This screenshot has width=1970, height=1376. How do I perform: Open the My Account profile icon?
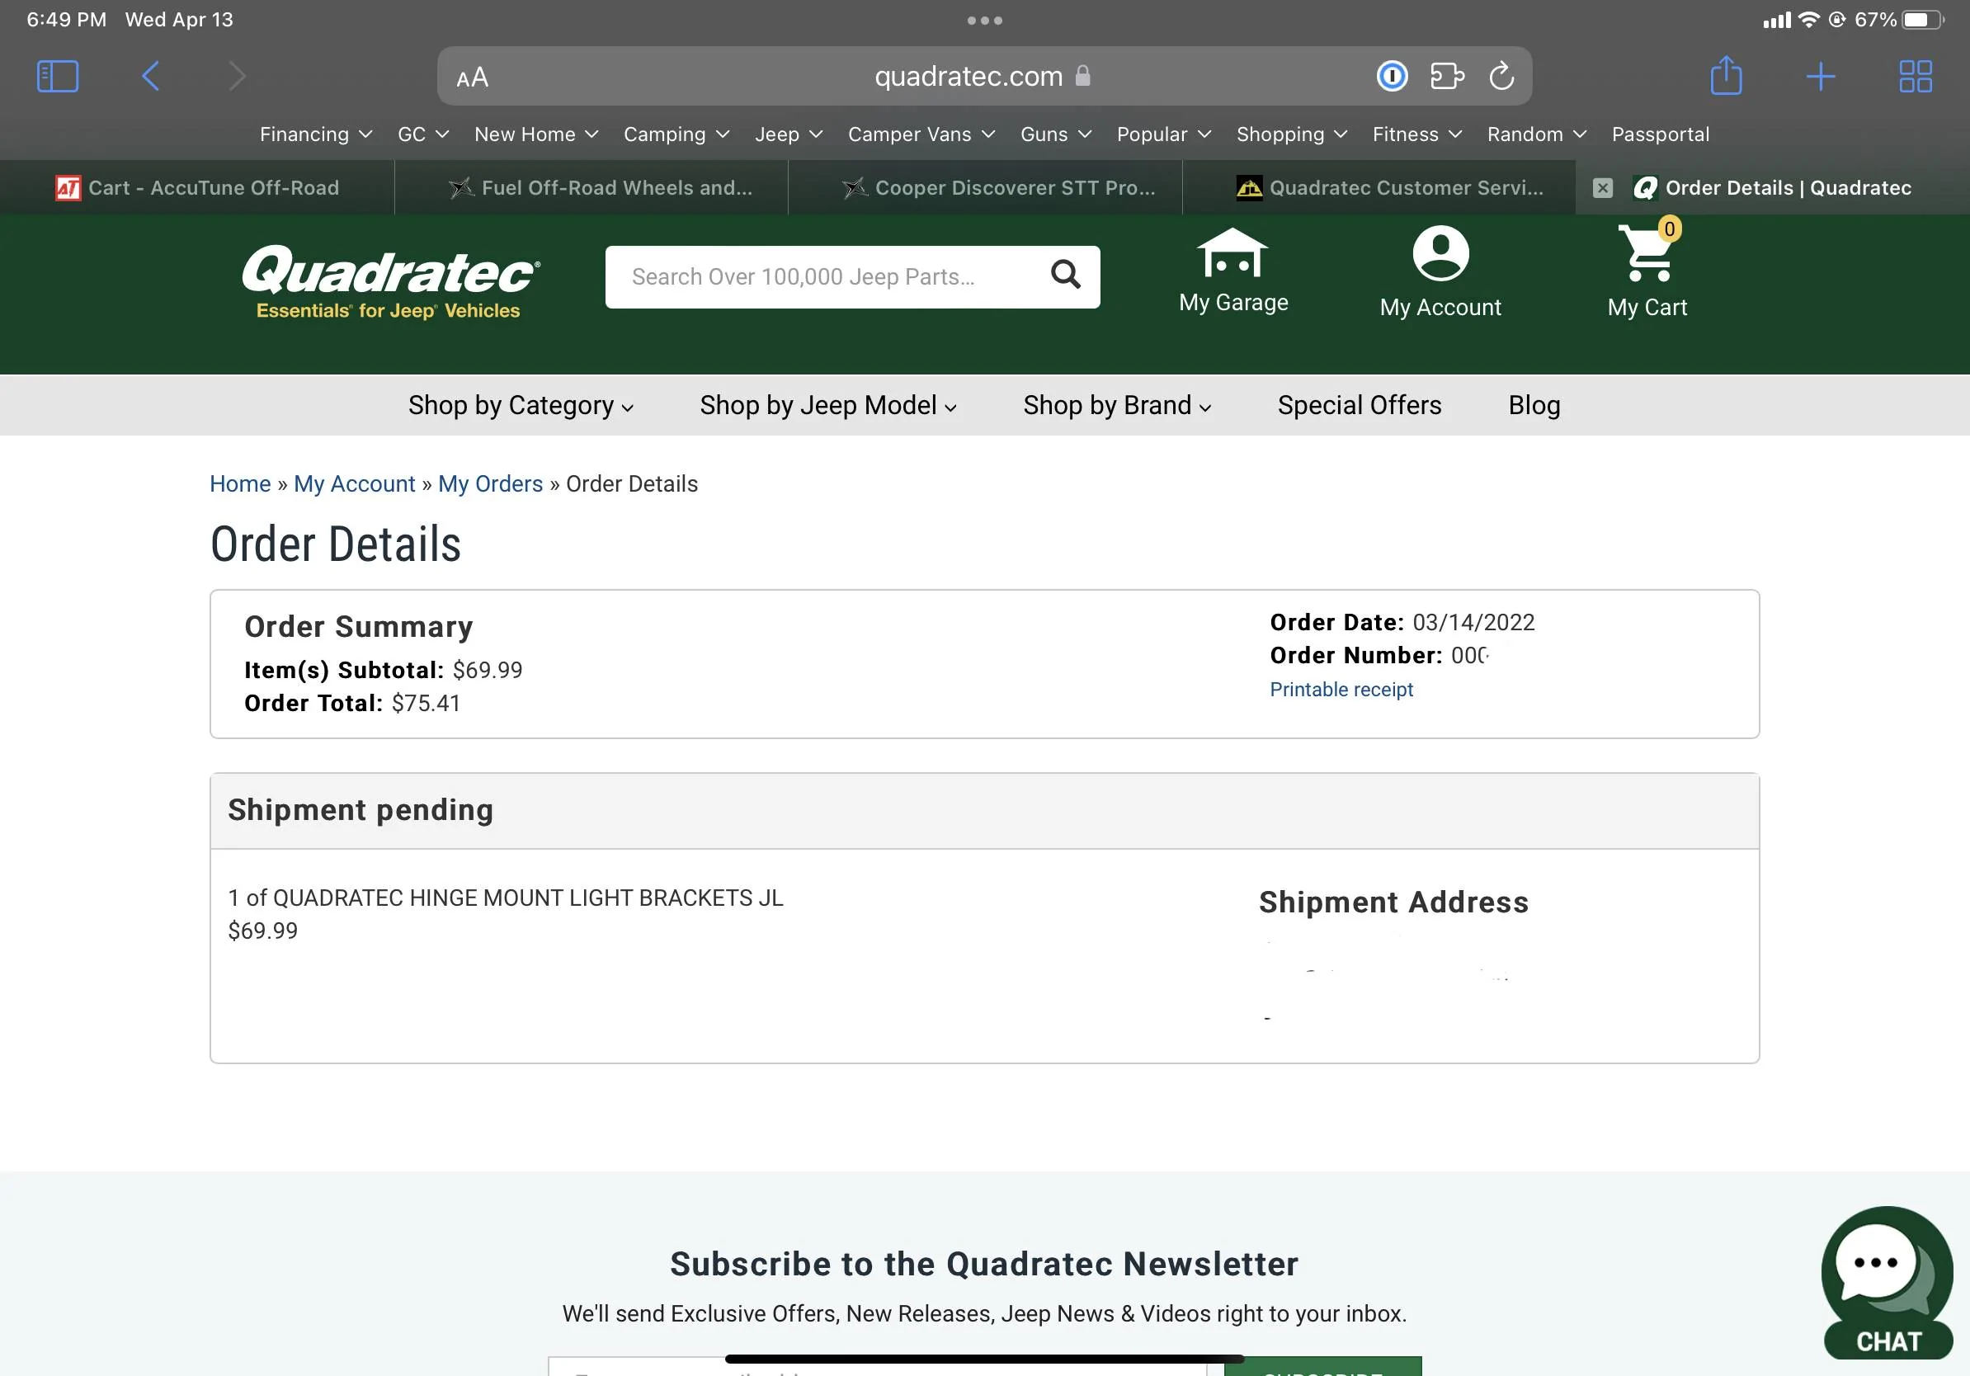(1440, 272)
